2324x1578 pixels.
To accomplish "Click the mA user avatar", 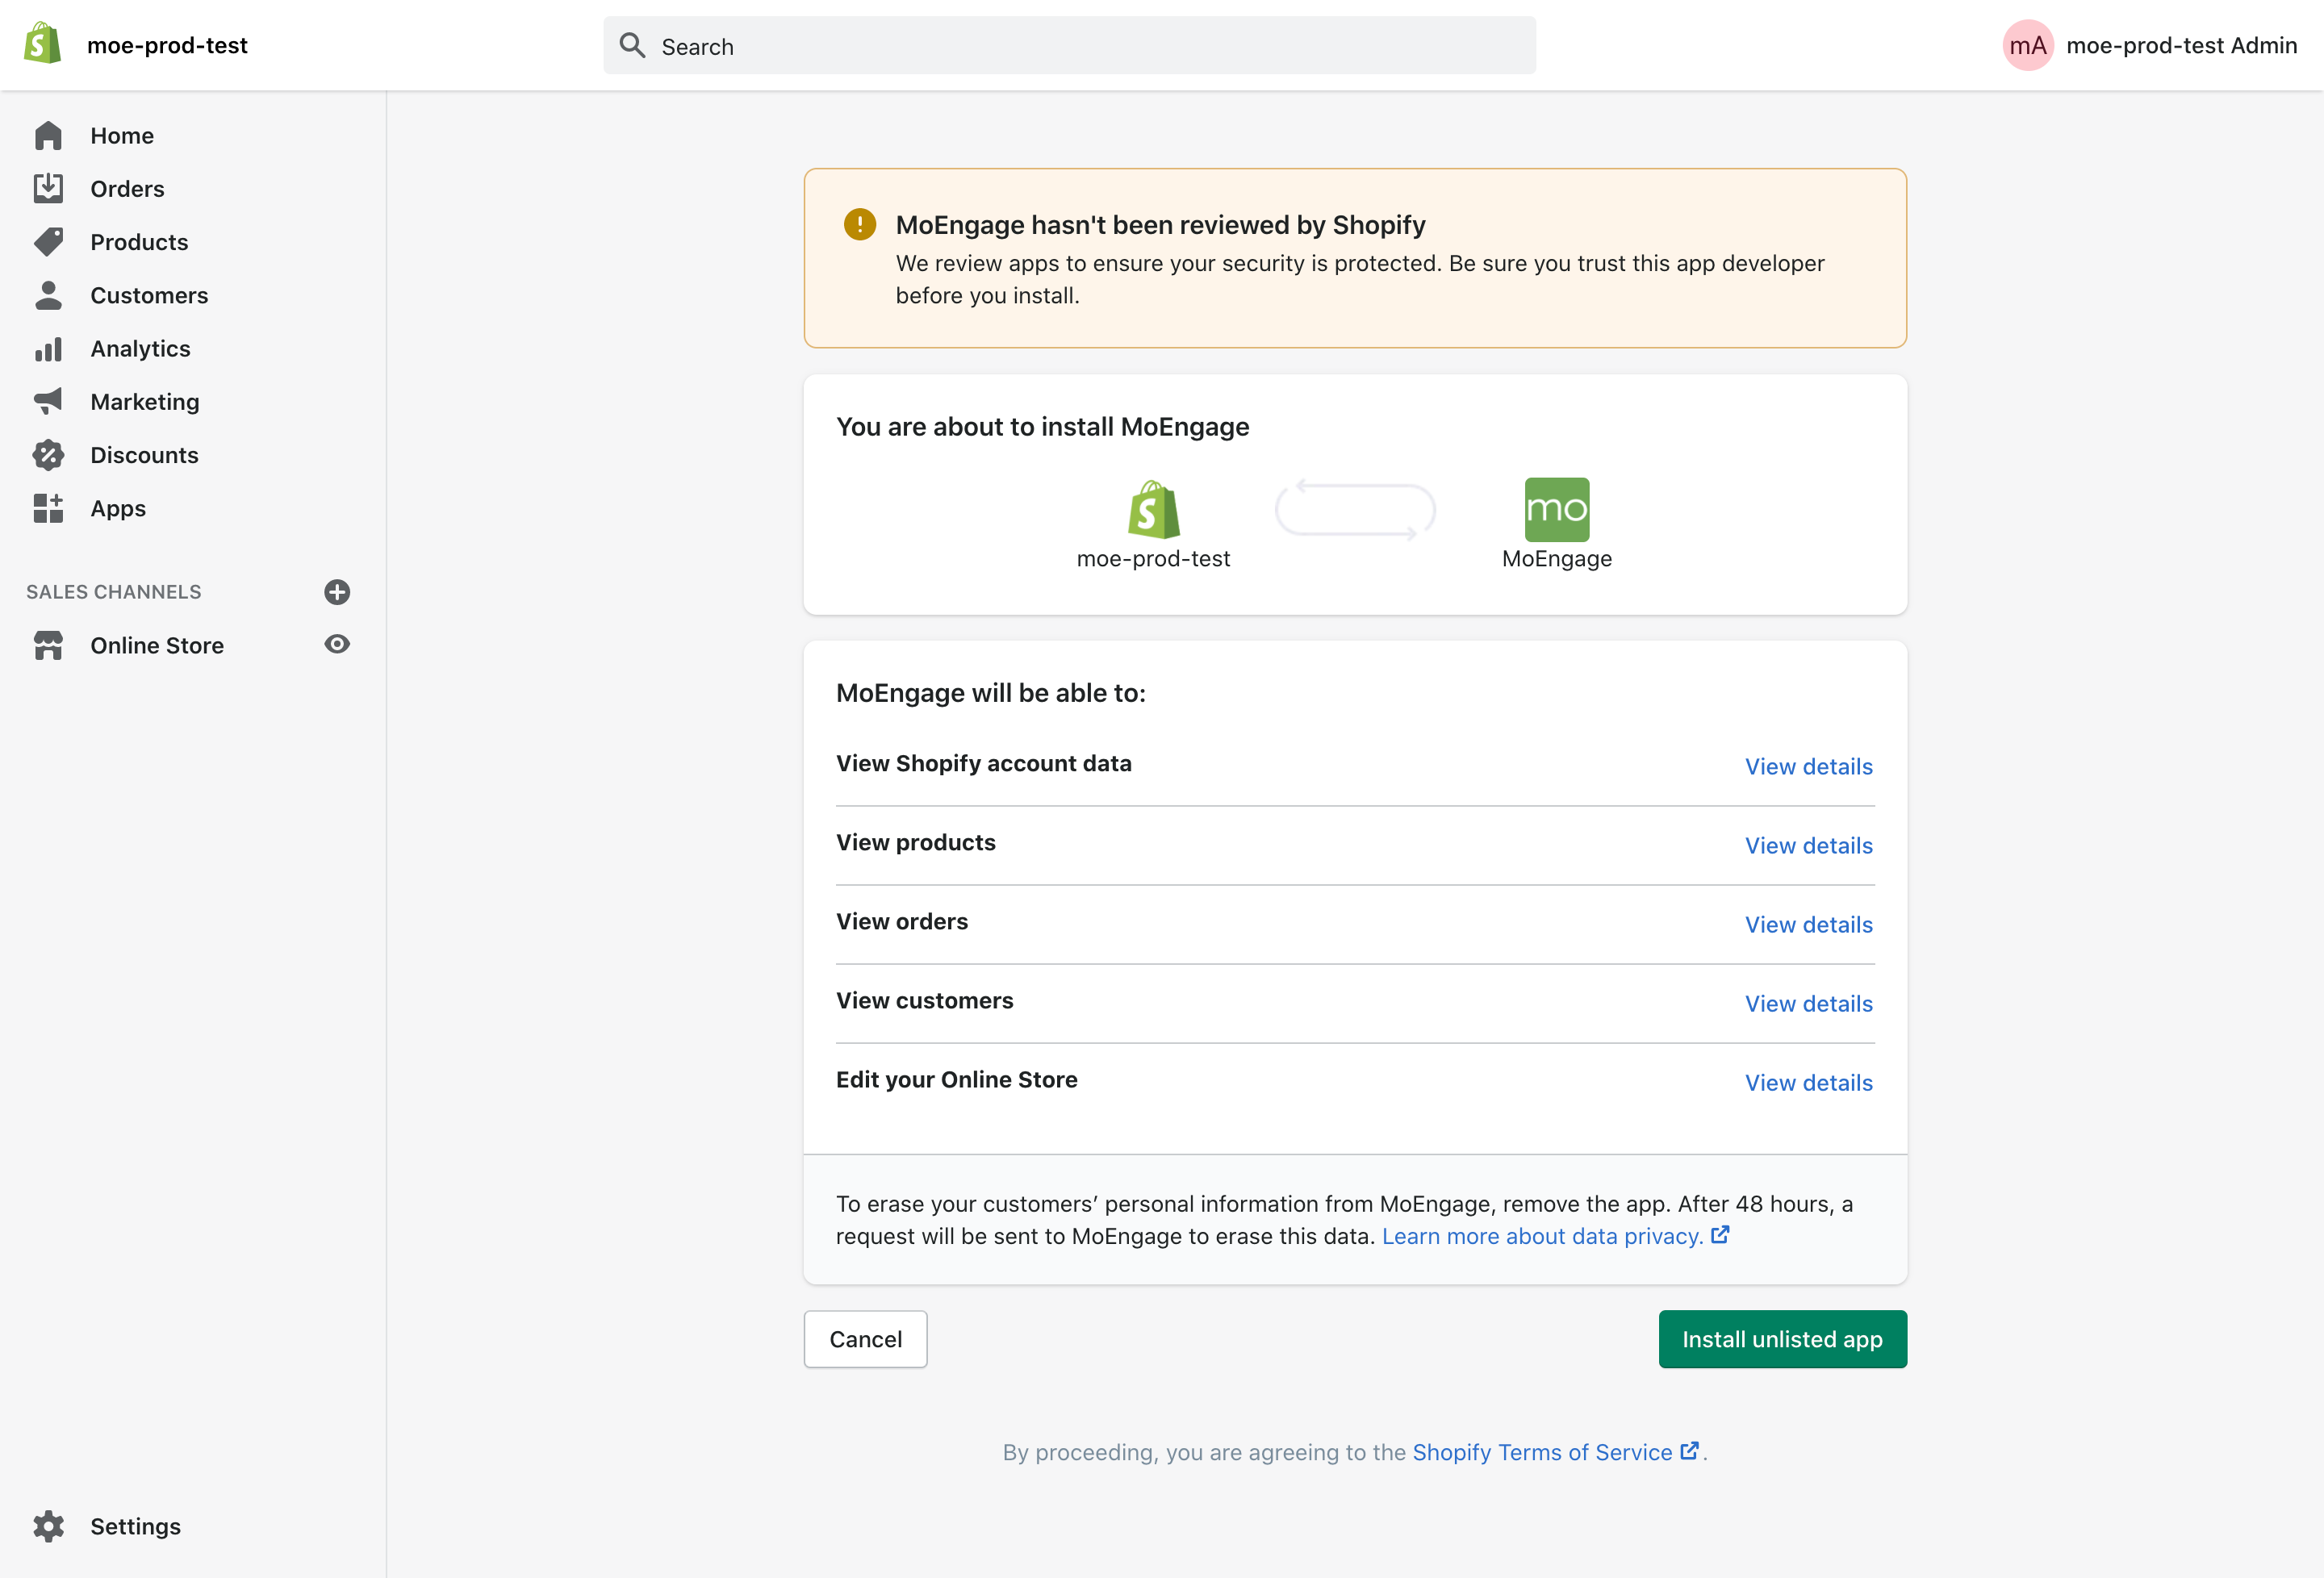I will (2027, 45).
